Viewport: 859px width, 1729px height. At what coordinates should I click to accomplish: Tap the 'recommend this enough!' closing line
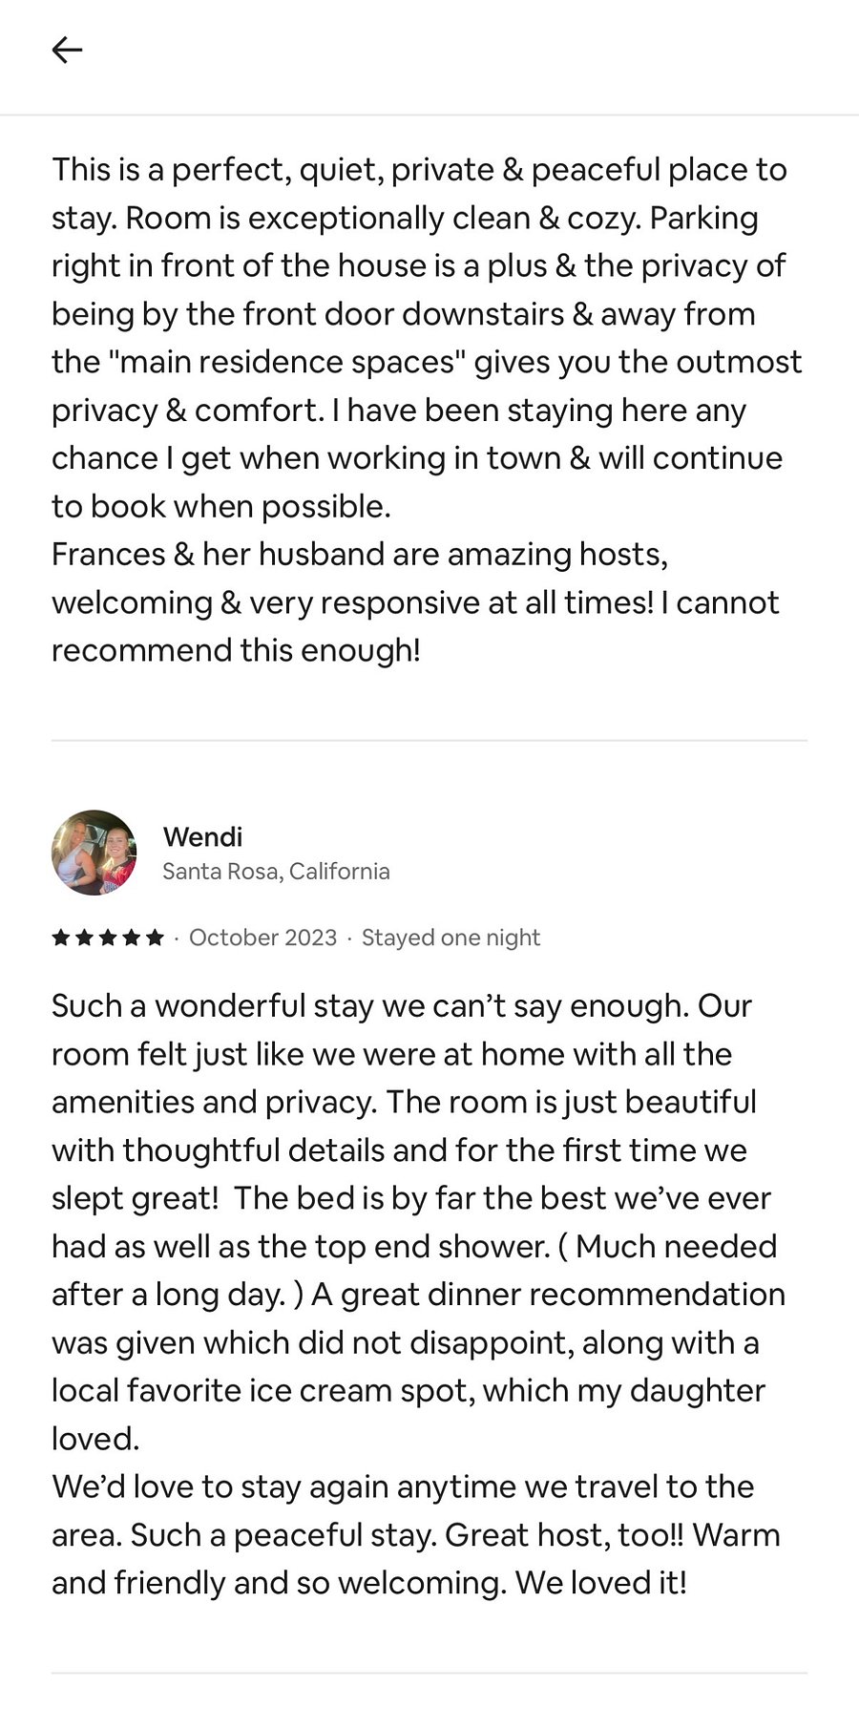(236, 651)
